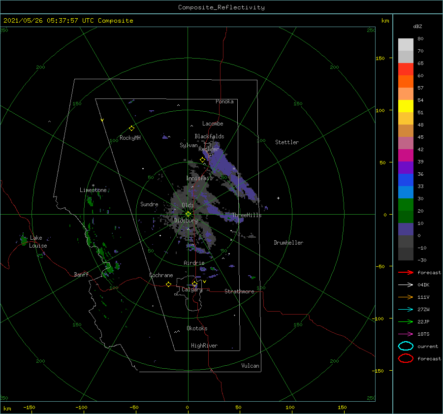This screenshot has height=414, width=443.
Task: Click the purple swatch between 39 and 36 dBZ
Action: (406, 167)
